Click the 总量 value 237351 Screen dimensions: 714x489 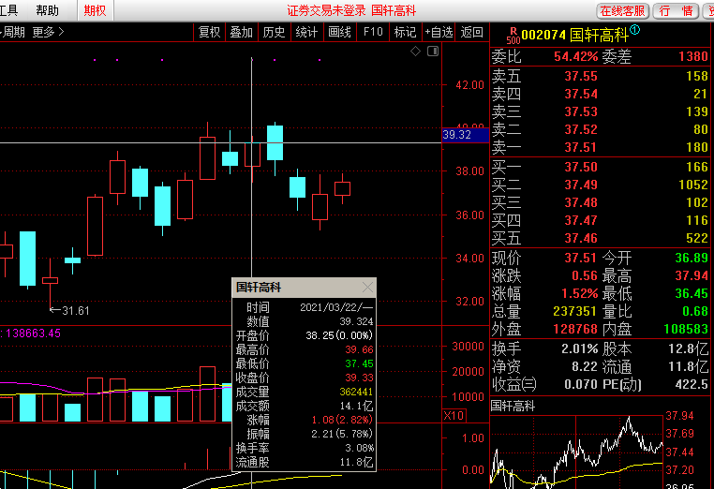coord(574,312)
